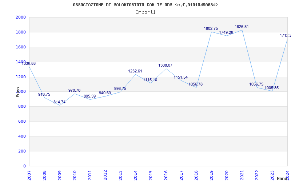Click the y-axis value 600
Screen dimensions: 291x182
click(x=22, y=122)
